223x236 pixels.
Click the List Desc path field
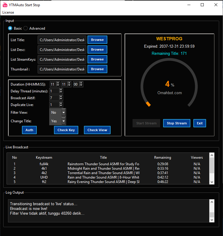pos(62,50)
